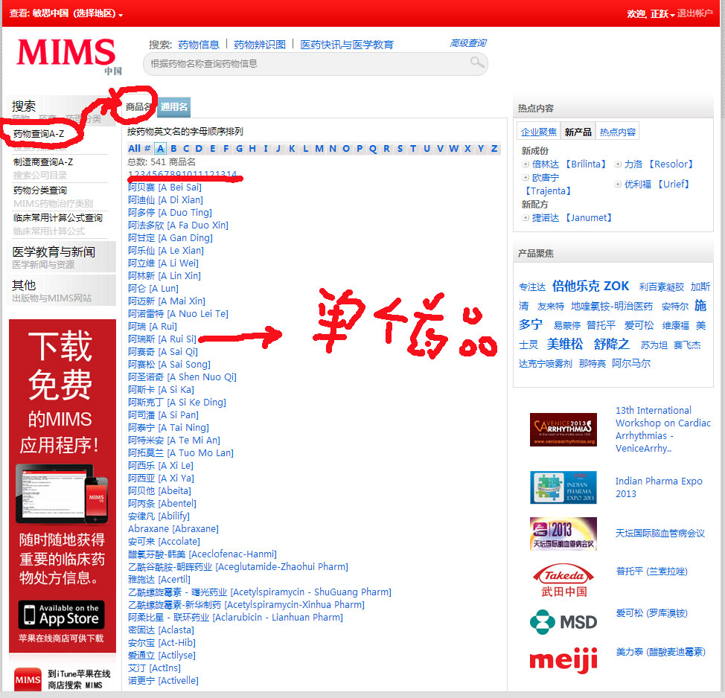Expand 医学教育与新闻 sidebar section
725x698 pixels.
54,252
